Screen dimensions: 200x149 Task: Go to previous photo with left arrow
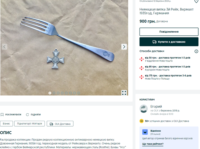[x=4, y=47]
